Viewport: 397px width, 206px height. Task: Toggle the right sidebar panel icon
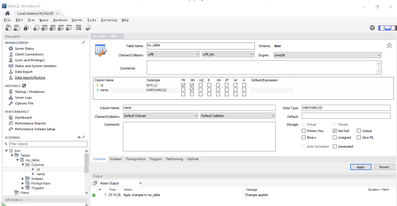(394, 27)
